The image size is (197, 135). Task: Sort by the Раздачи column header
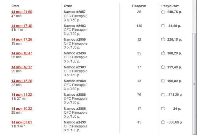pos(139,6)
